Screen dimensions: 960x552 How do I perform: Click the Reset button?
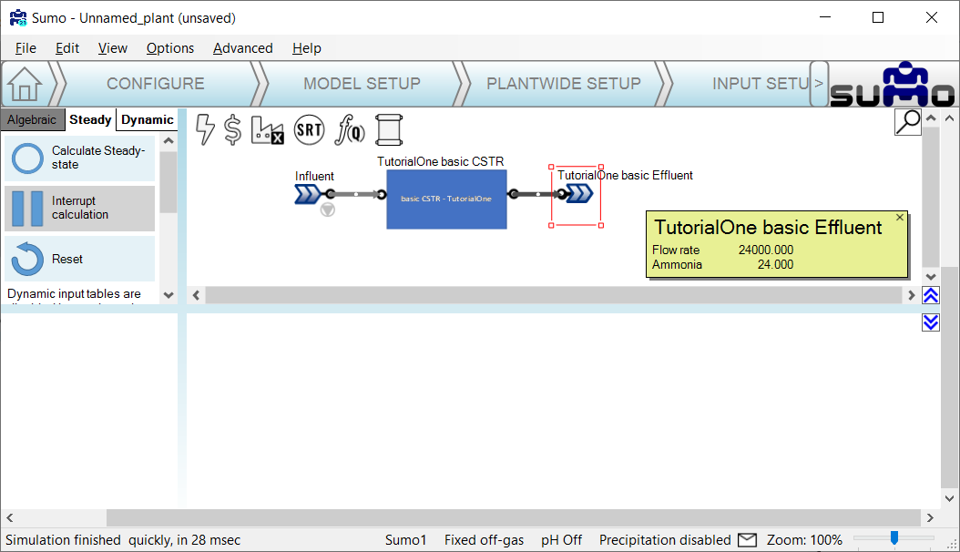pyautogui.click(x=79, y=259)
